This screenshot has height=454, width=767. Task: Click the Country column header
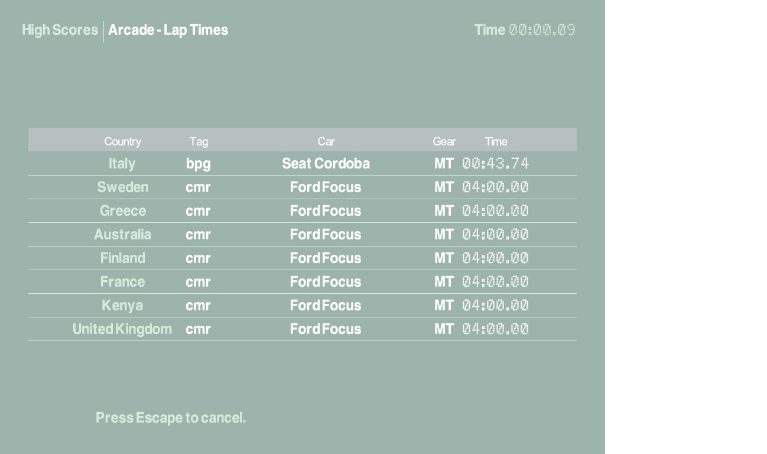[x=122, y=141]
